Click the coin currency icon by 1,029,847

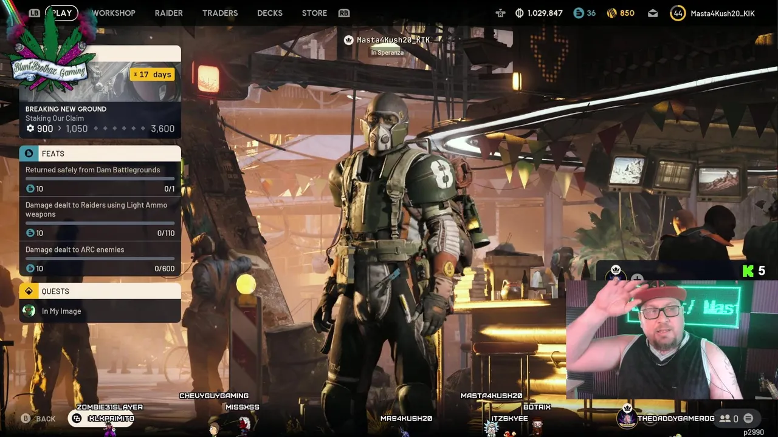click(x=520, y=13)
